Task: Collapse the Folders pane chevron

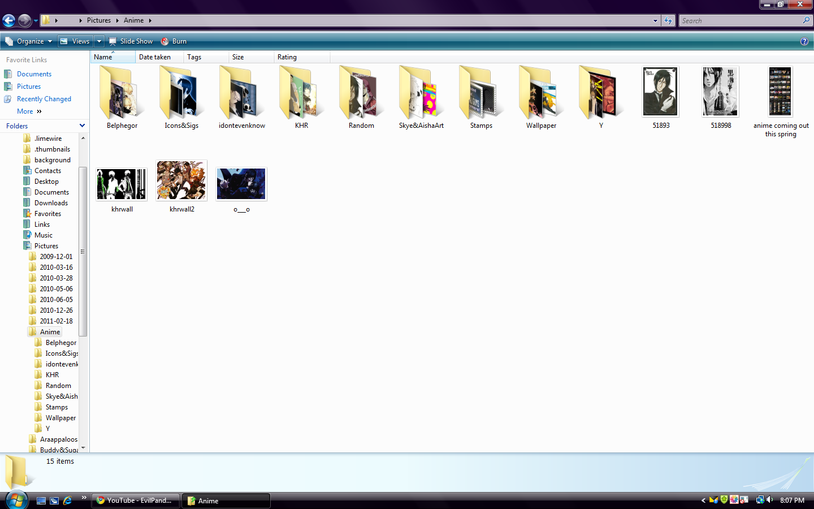Action: click(82, 126)
